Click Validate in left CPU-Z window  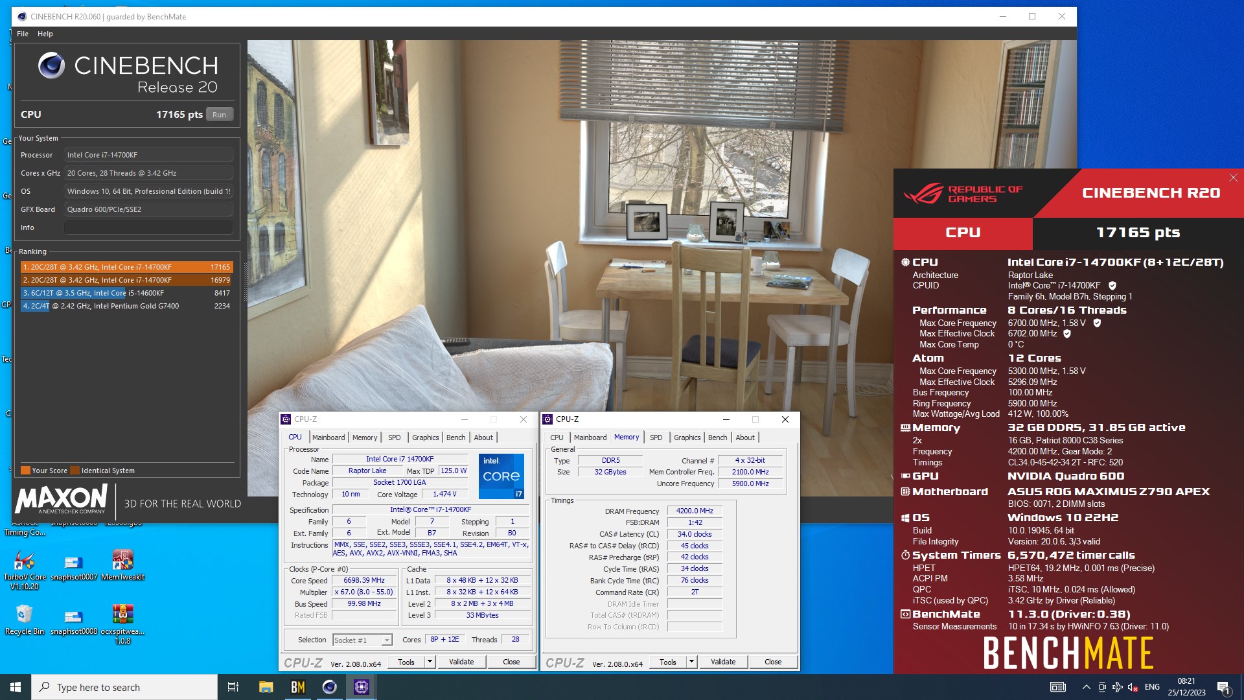(461, 662)
